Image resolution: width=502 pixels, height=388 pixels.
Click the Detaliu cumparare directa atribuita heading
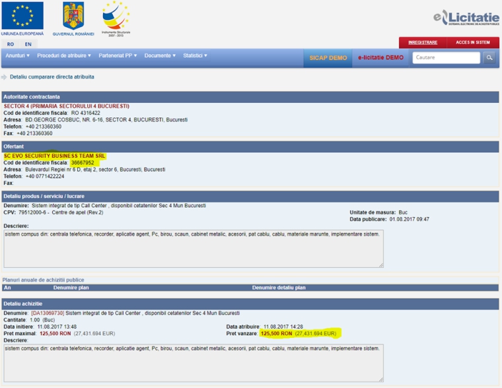click(52, 77)
